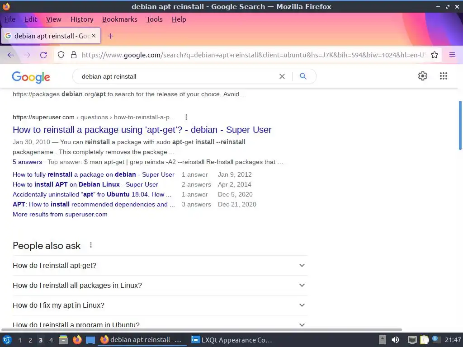Show site security padlock info
Screen dimensions: 463x347
[74, 55]
